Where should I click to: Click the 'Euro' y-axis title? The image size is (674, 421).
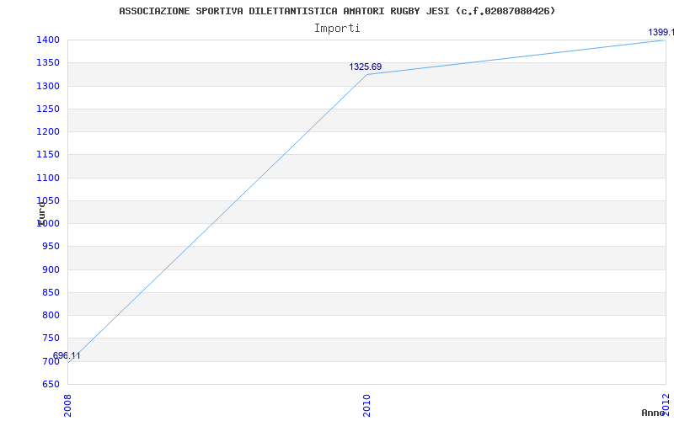click(x=41, y=214)
